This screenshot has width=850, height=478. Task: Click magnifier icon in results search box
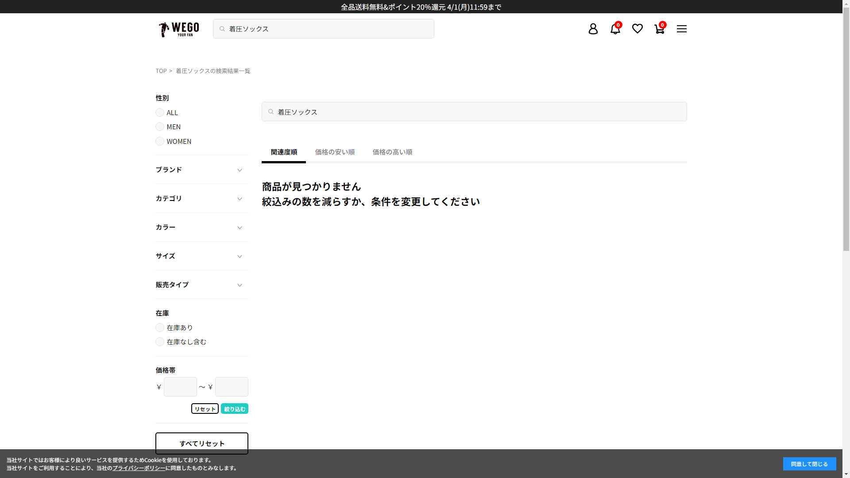(x=271, y=112)
